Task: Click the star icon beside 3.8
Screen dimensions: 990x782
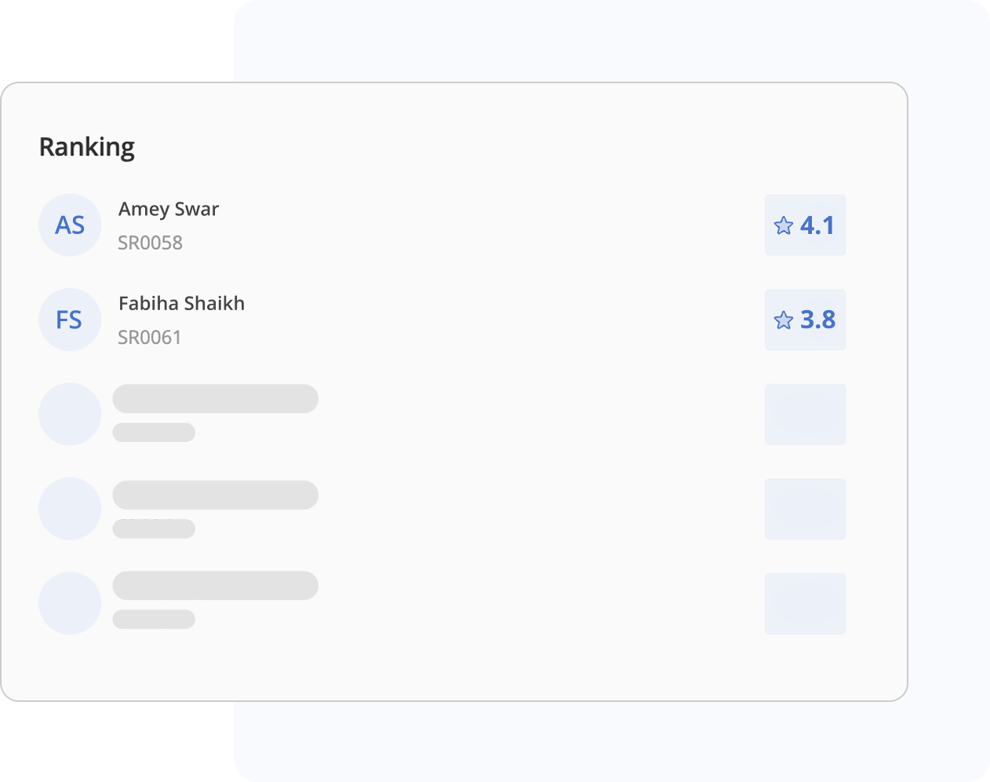Action: pos(784,320)
